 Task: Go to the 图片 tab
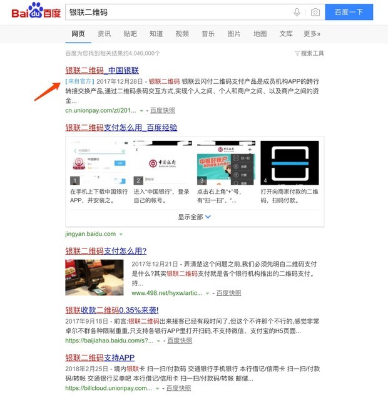tap(234, 34)
